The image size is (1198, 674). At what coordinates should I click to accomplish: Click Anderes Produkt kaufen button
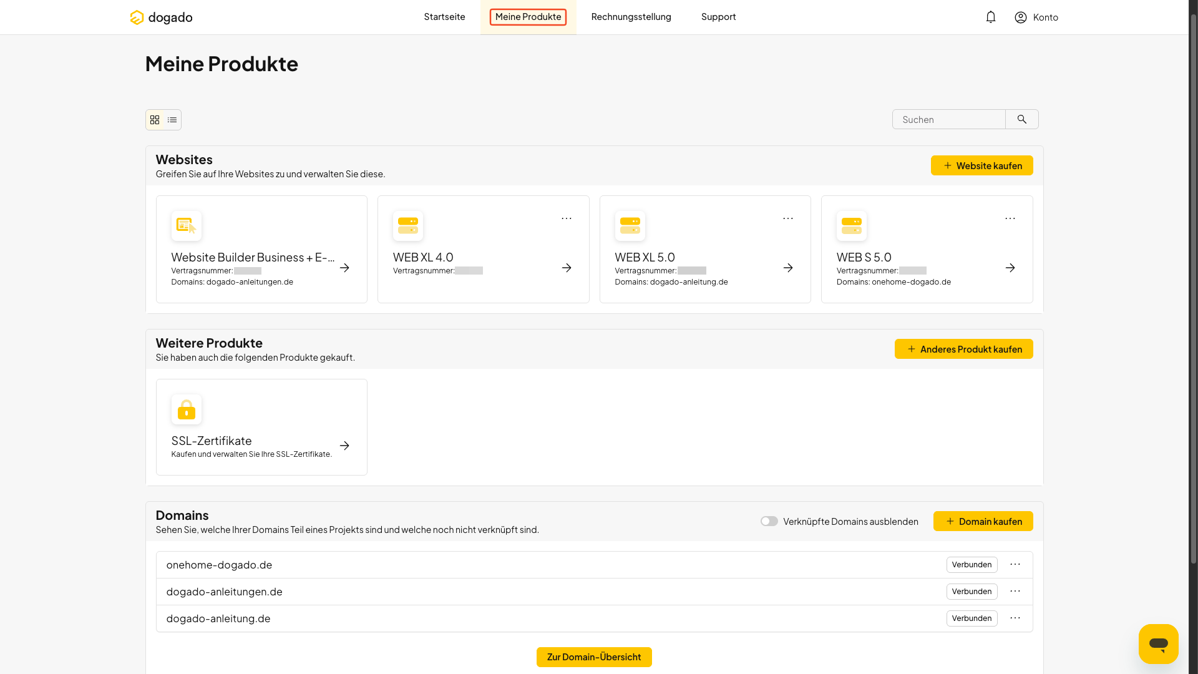(964, 349)
